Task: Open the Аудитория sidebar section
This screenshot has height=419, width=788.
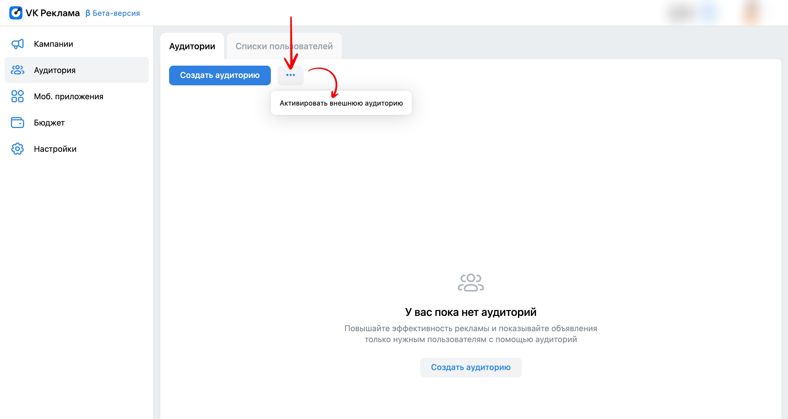Action: pos(77,70)
